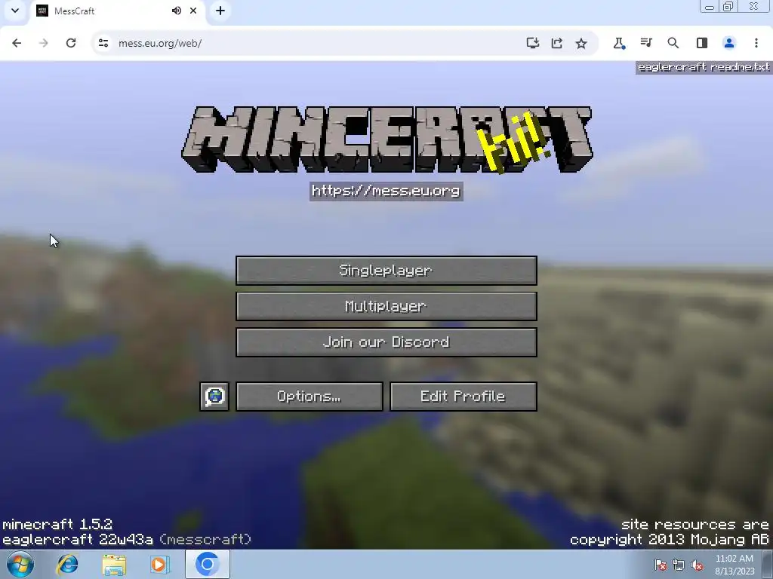The height and width of the screenshot is (579, 773).
Task: Click Join our Discord button
Action: point(386,342)
